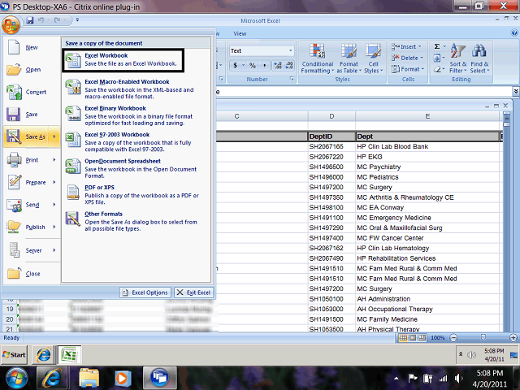Expand the Print submenu arrow
Viewport: 520px width, 390px height.
pyautogui.click(x=54, y=160)
